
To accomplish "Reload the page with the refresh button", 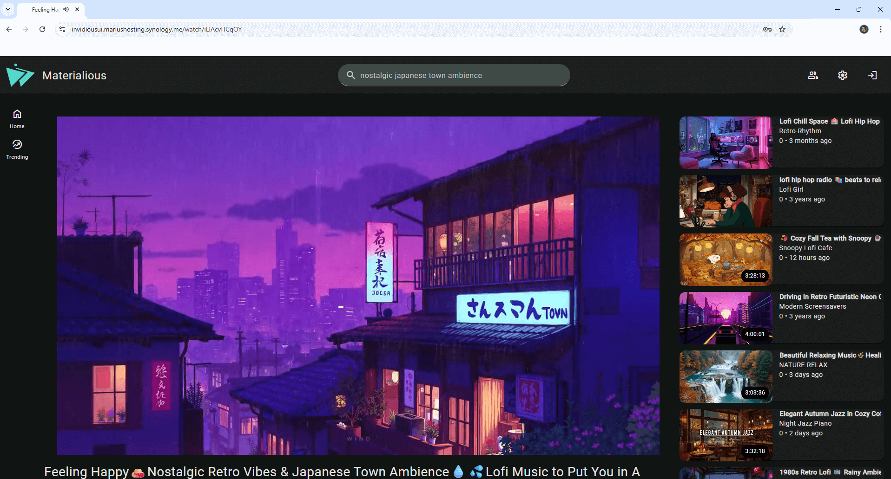I will [x=42, y=29].
